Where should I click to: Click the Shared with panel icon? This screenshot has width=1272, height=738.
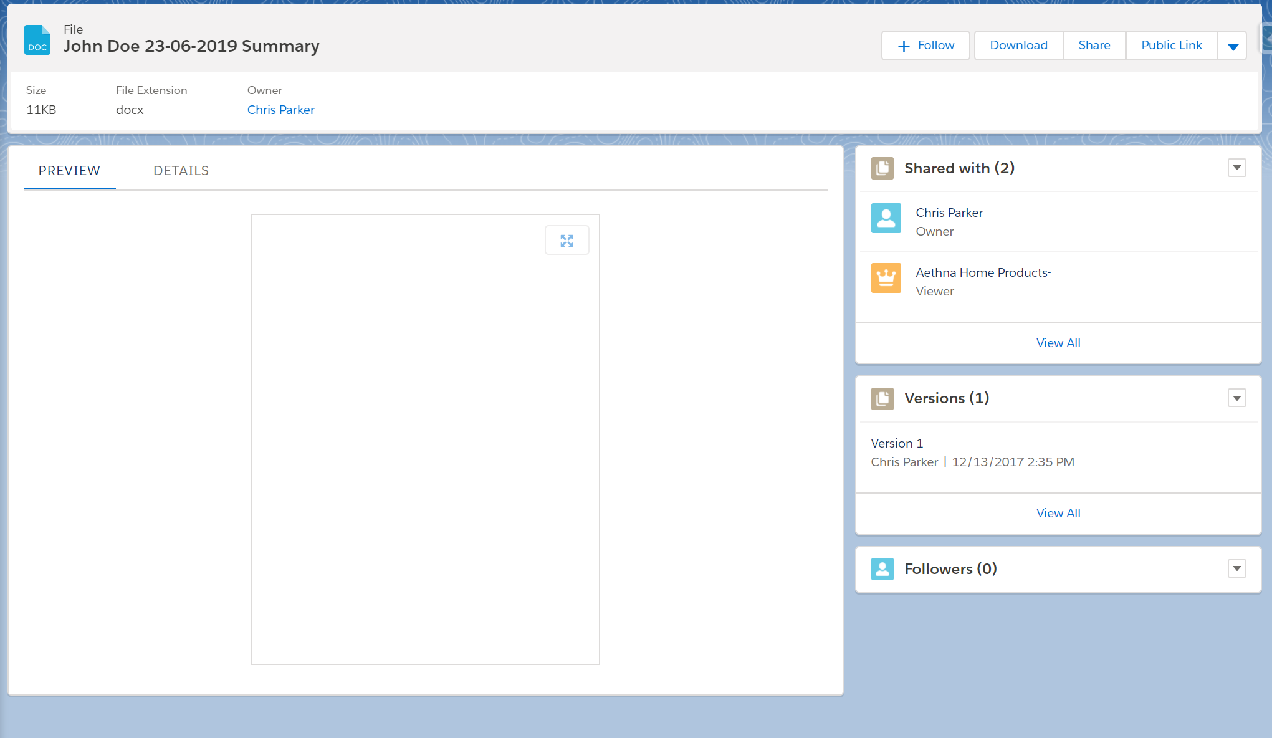tap(882, 168)
